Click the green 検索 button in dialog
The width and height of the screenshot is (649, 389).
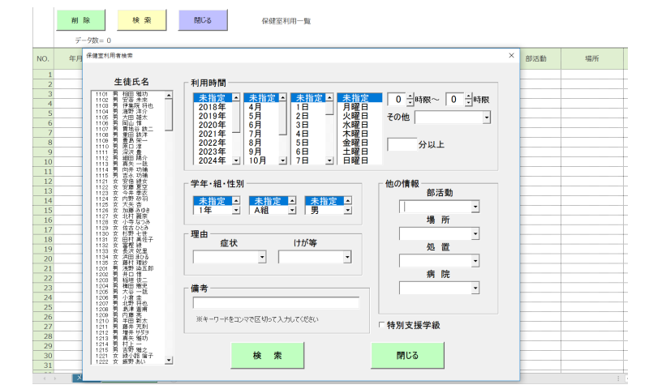click(x=267, y=355)
